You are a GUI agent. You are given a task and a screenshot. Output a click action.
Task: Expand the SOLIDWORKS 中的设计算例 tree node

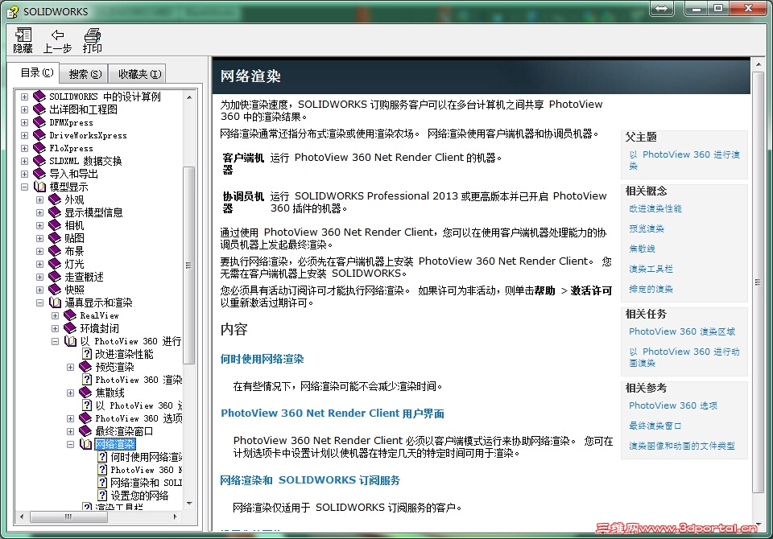tap(24, 97)
